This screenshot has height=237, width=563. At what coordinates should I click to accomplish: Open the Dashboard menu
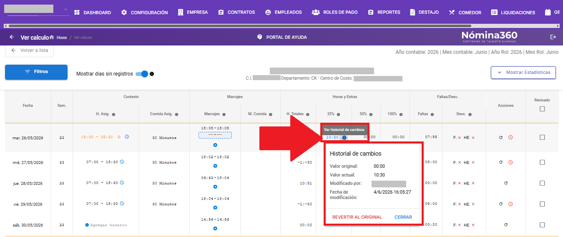click(x=93, y=13)
